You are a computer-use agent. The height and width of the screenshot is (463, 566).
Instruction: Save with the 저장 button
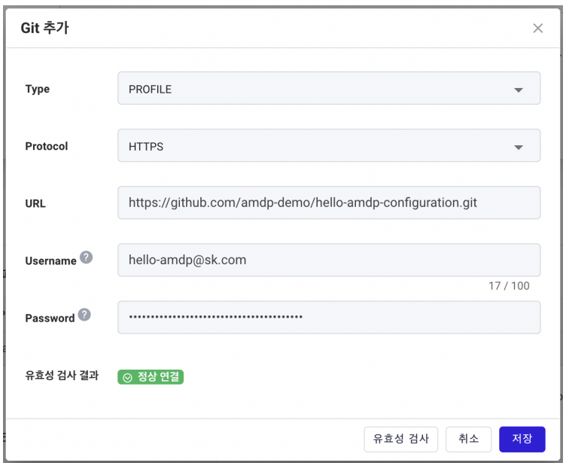[x=522, y=439]
